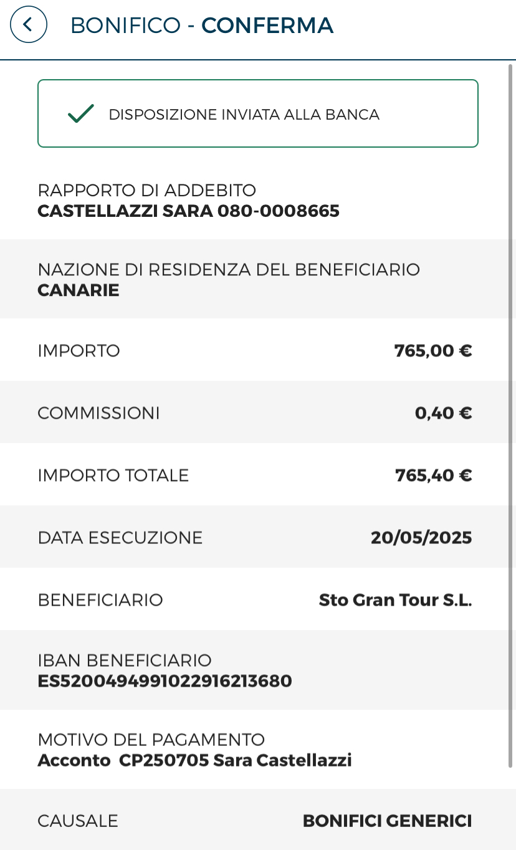Screen dimensions: 516x850
Task: Click the CANARIE beneficiary country value
Action: click(79, 290)
